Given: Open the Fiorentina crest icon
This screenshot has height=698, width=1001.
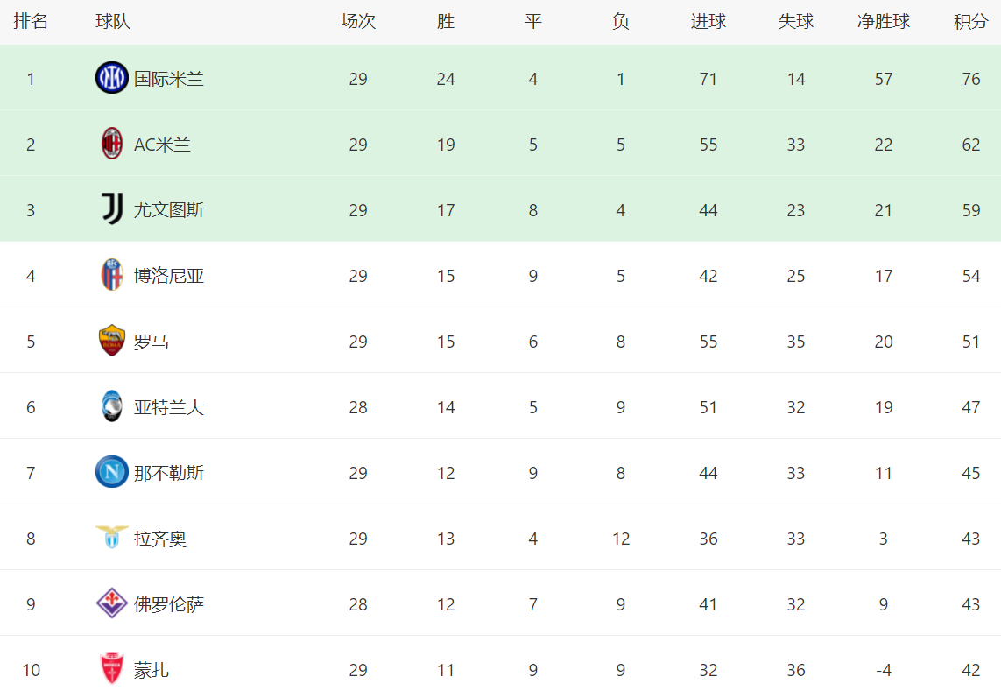Looking at the screenshot, I should click(x=112, y=603).
